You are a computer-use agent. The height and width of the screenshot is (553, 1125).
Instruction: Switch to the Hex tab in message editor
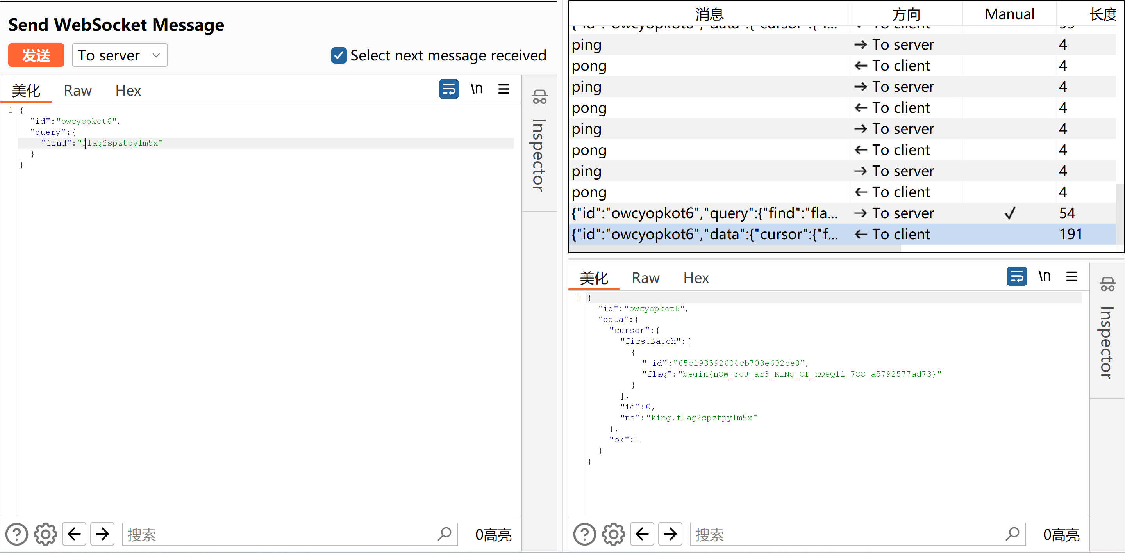coord(128,91)
